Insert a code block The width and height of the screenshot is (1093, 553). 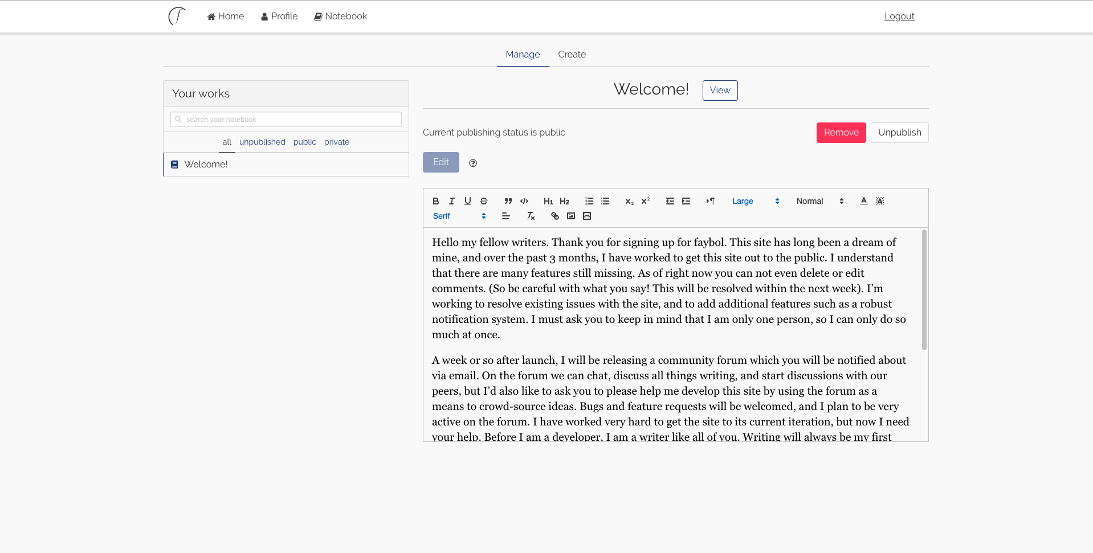[x=524, y=201]
